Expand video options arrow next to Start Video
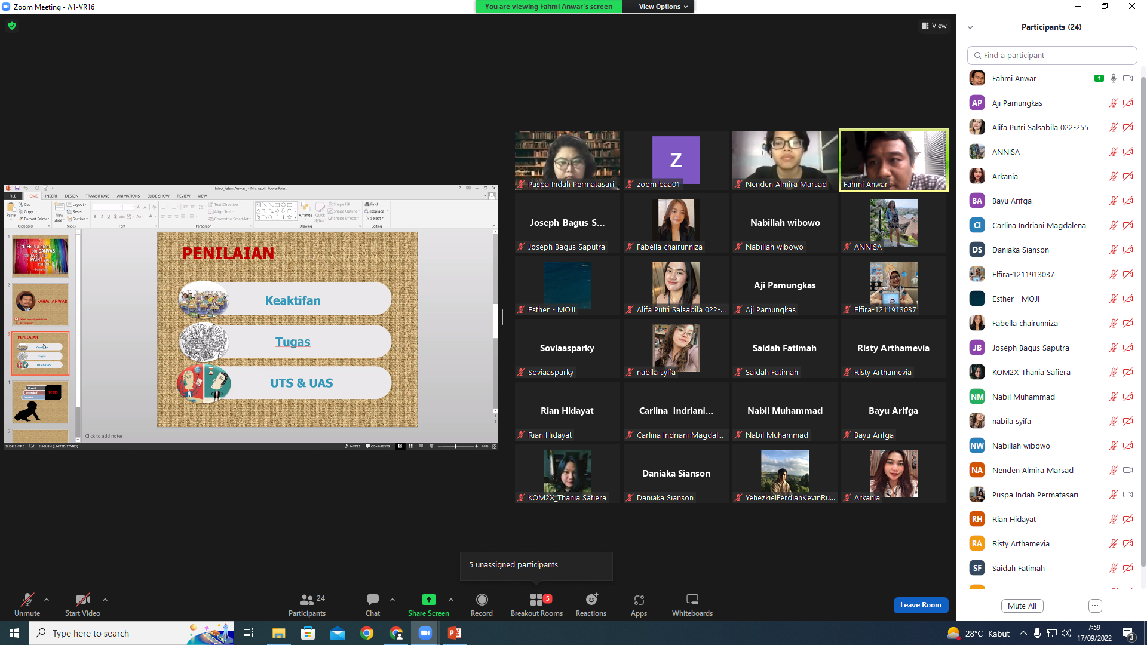 105,600
